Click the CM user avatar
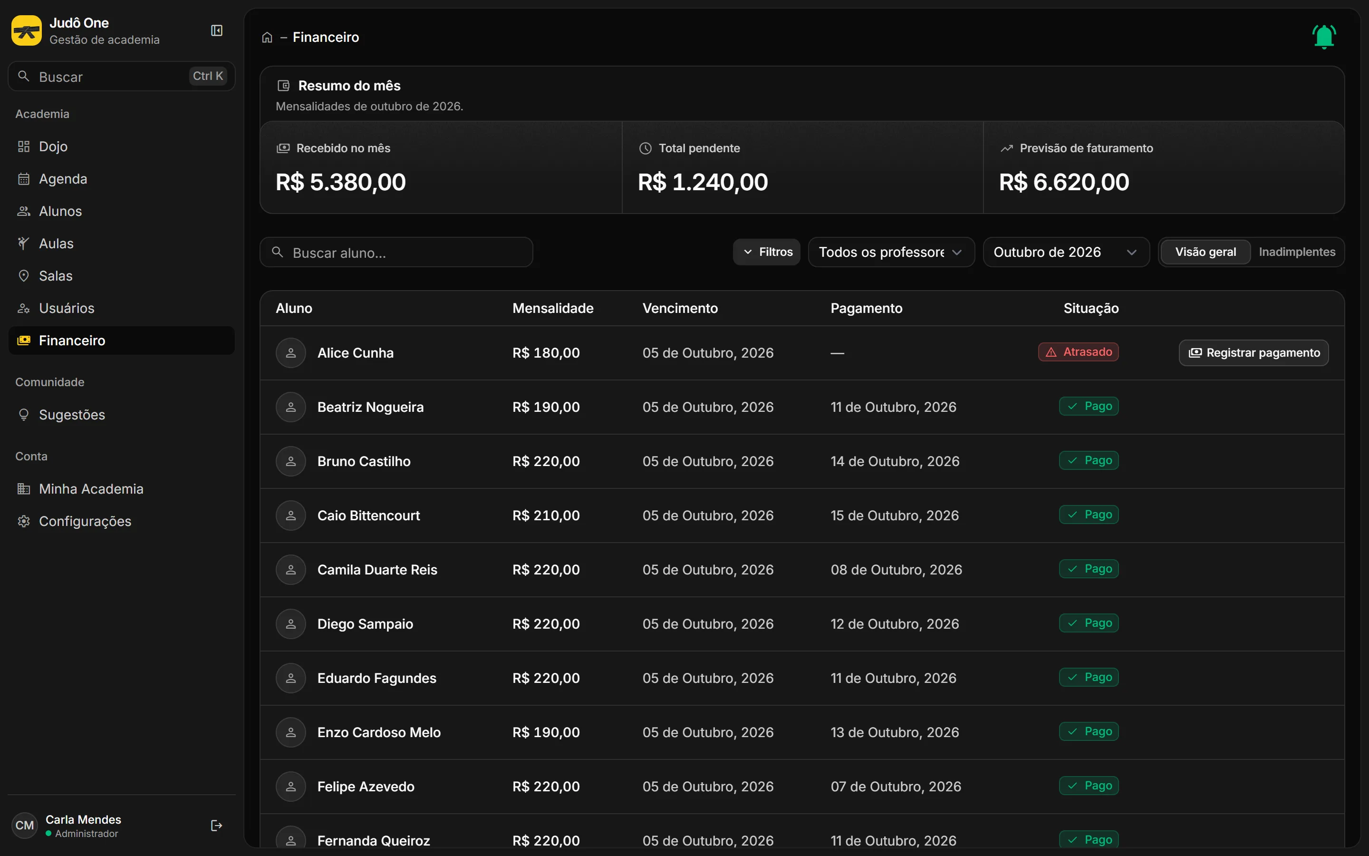 tap(24, 826)
